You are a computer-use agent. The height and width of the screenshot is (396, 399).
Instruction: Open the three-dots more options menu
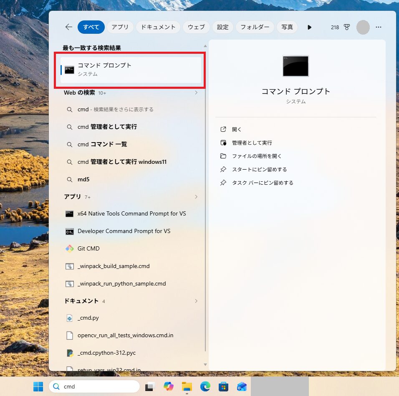pyautogui.click(x=379, y=27)
